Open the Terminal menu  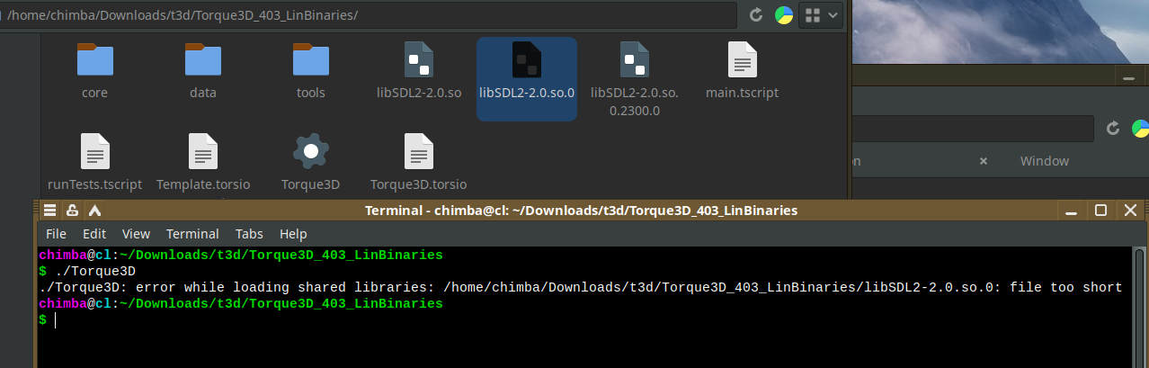click(x=192, y=233)
